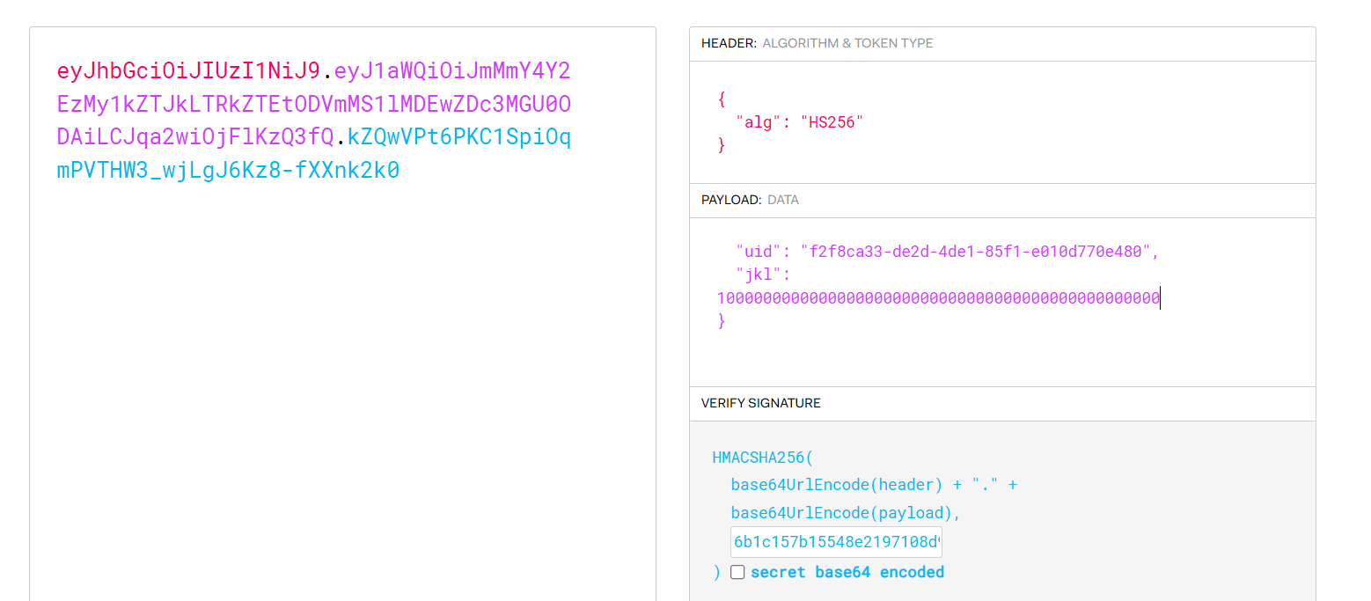Click the "HMACSHA256(" text in signature panel
This screenshot has height=601, width=1371.
click(764, 458)
